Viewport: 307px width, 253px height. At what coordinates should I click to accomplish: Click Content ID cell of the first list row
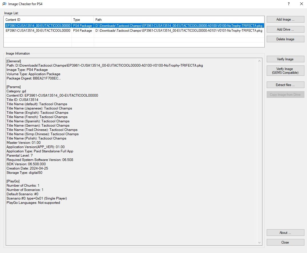click(x=38, y=26)
